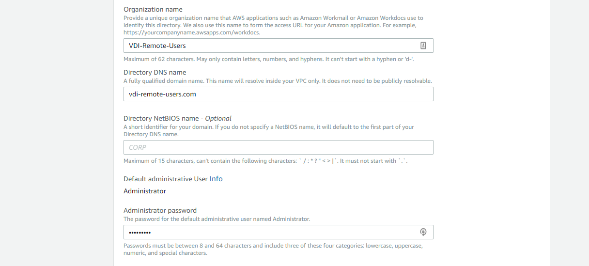The image size is (589, 266).
Task: Click the fully qualified domain name description
Action: click(278, 81)
